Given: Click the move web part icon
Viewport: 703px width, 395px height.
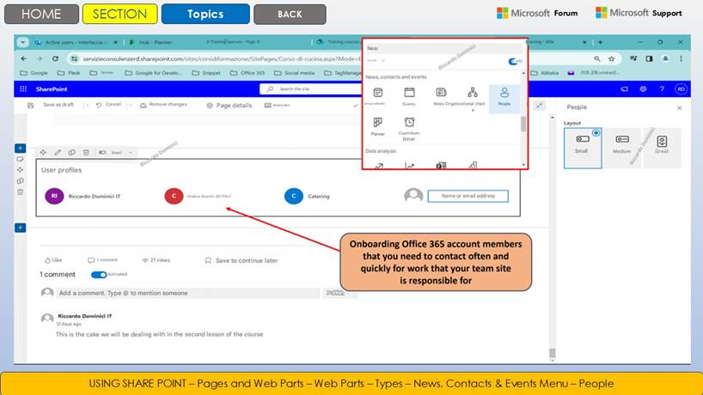Looking at the screenshot, I should click(x=43, y=152).
